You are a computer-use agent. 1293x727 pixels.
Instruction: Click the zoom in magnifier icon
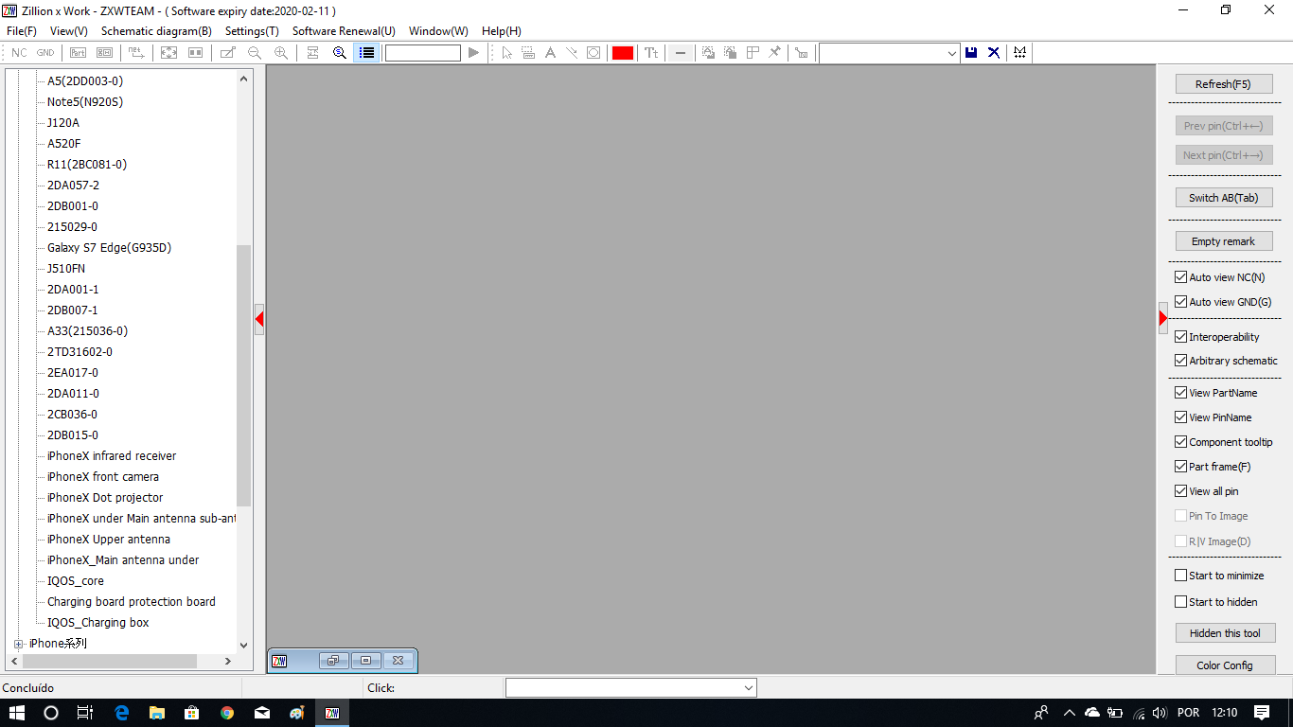pos(281,53)
